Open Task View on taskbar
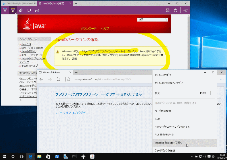 point(22,157)
